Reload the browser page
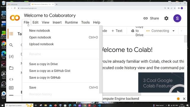 coord(15,8)
